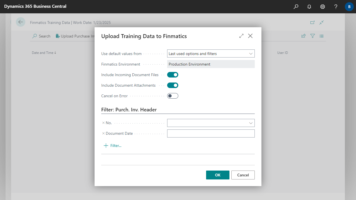Screen dimensions: 356x200
Task: Open notifications bell
Action: tap(309, 7)
